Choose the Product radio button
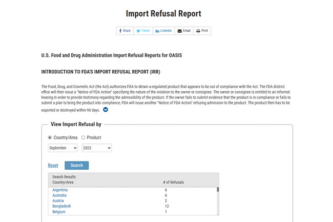 (x=83, y=137)
